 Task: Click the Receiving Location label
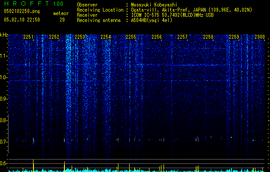(x=100, y=10)
